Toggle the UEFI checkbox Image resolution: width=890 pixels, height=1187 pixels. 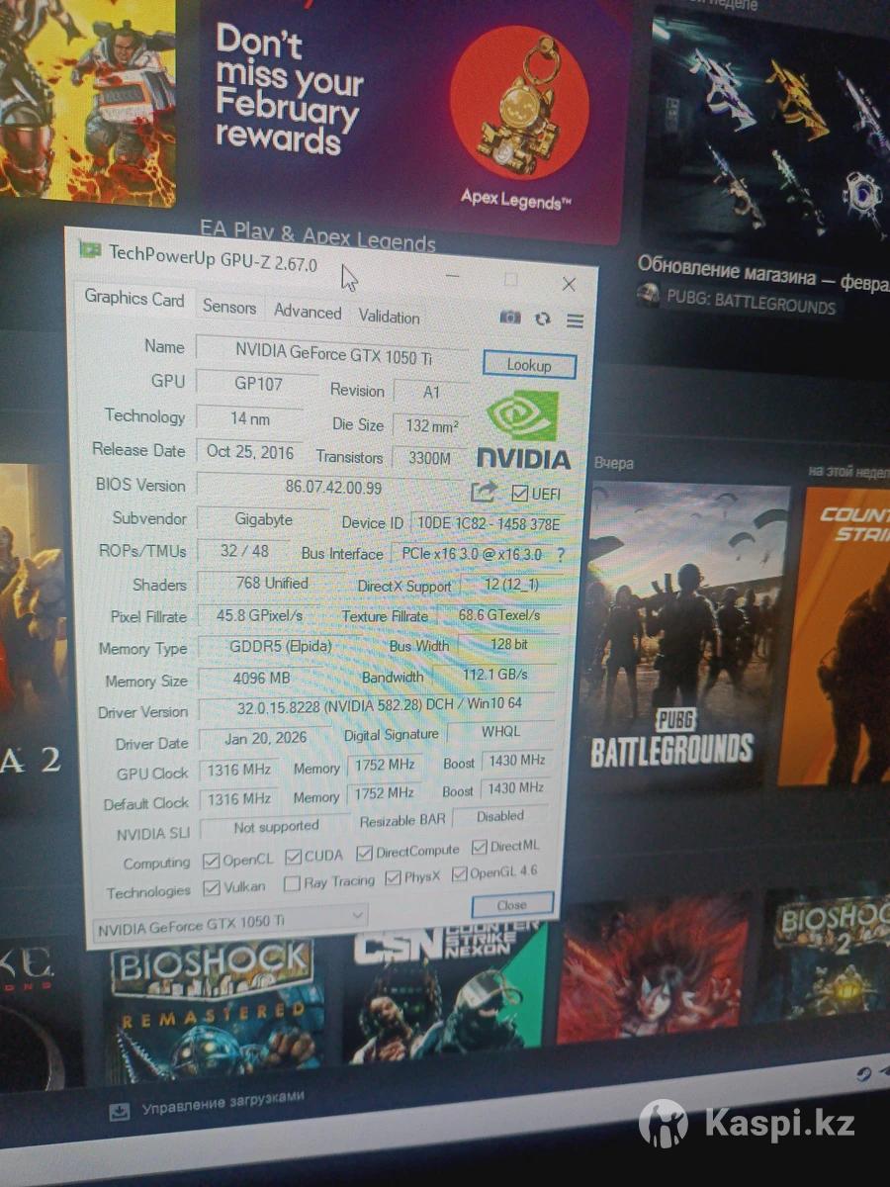point(519,493)
